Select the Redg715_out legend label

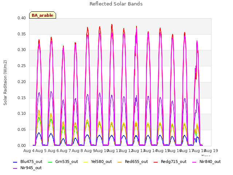(174, 162)
